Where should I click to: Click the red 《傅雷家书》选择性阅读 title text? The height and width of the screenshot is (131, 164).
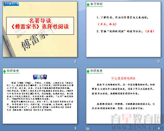point(40,26)
